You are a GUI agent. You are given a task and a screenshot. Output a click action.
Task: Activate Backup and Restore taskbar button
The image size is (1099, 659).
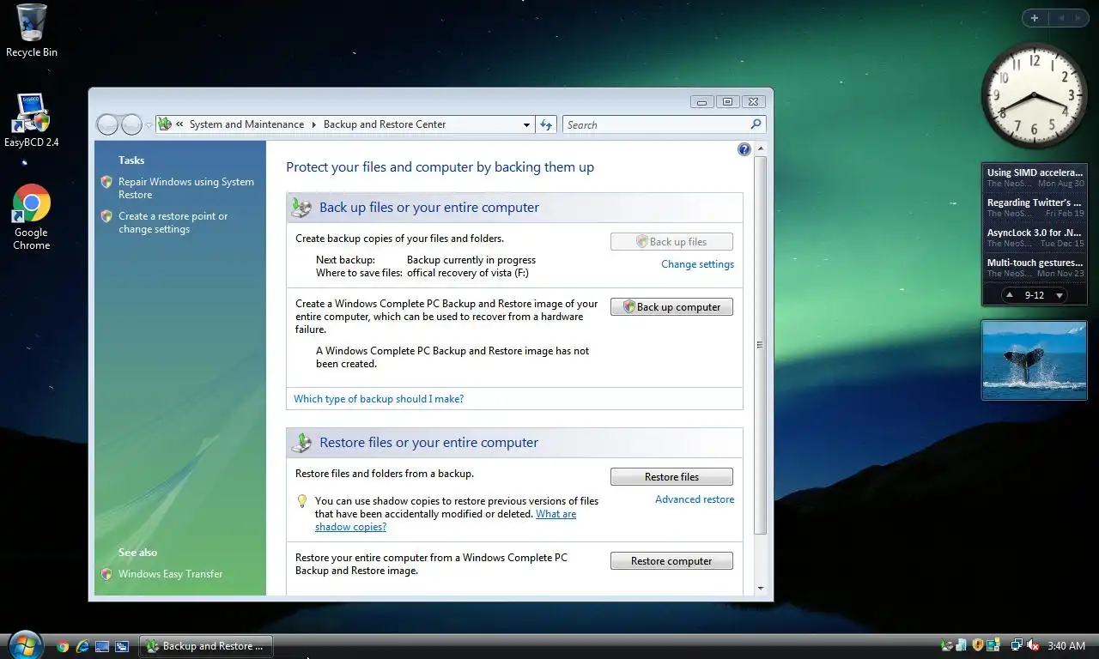[x=206, y=646]
